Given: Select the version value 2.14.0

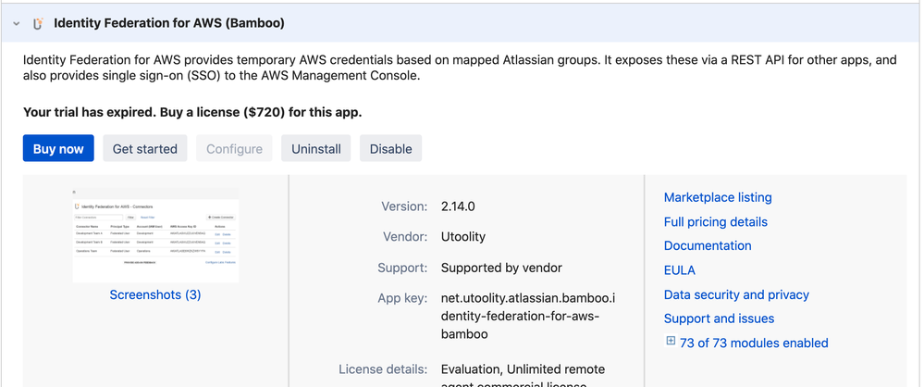Looking at the screenshot, I should tap(458, 206).
